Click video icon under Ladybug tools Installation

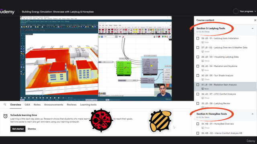pos(202,42)
